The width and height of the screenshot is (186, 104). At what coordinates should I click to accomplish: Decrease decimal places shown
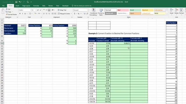point(87,14)
